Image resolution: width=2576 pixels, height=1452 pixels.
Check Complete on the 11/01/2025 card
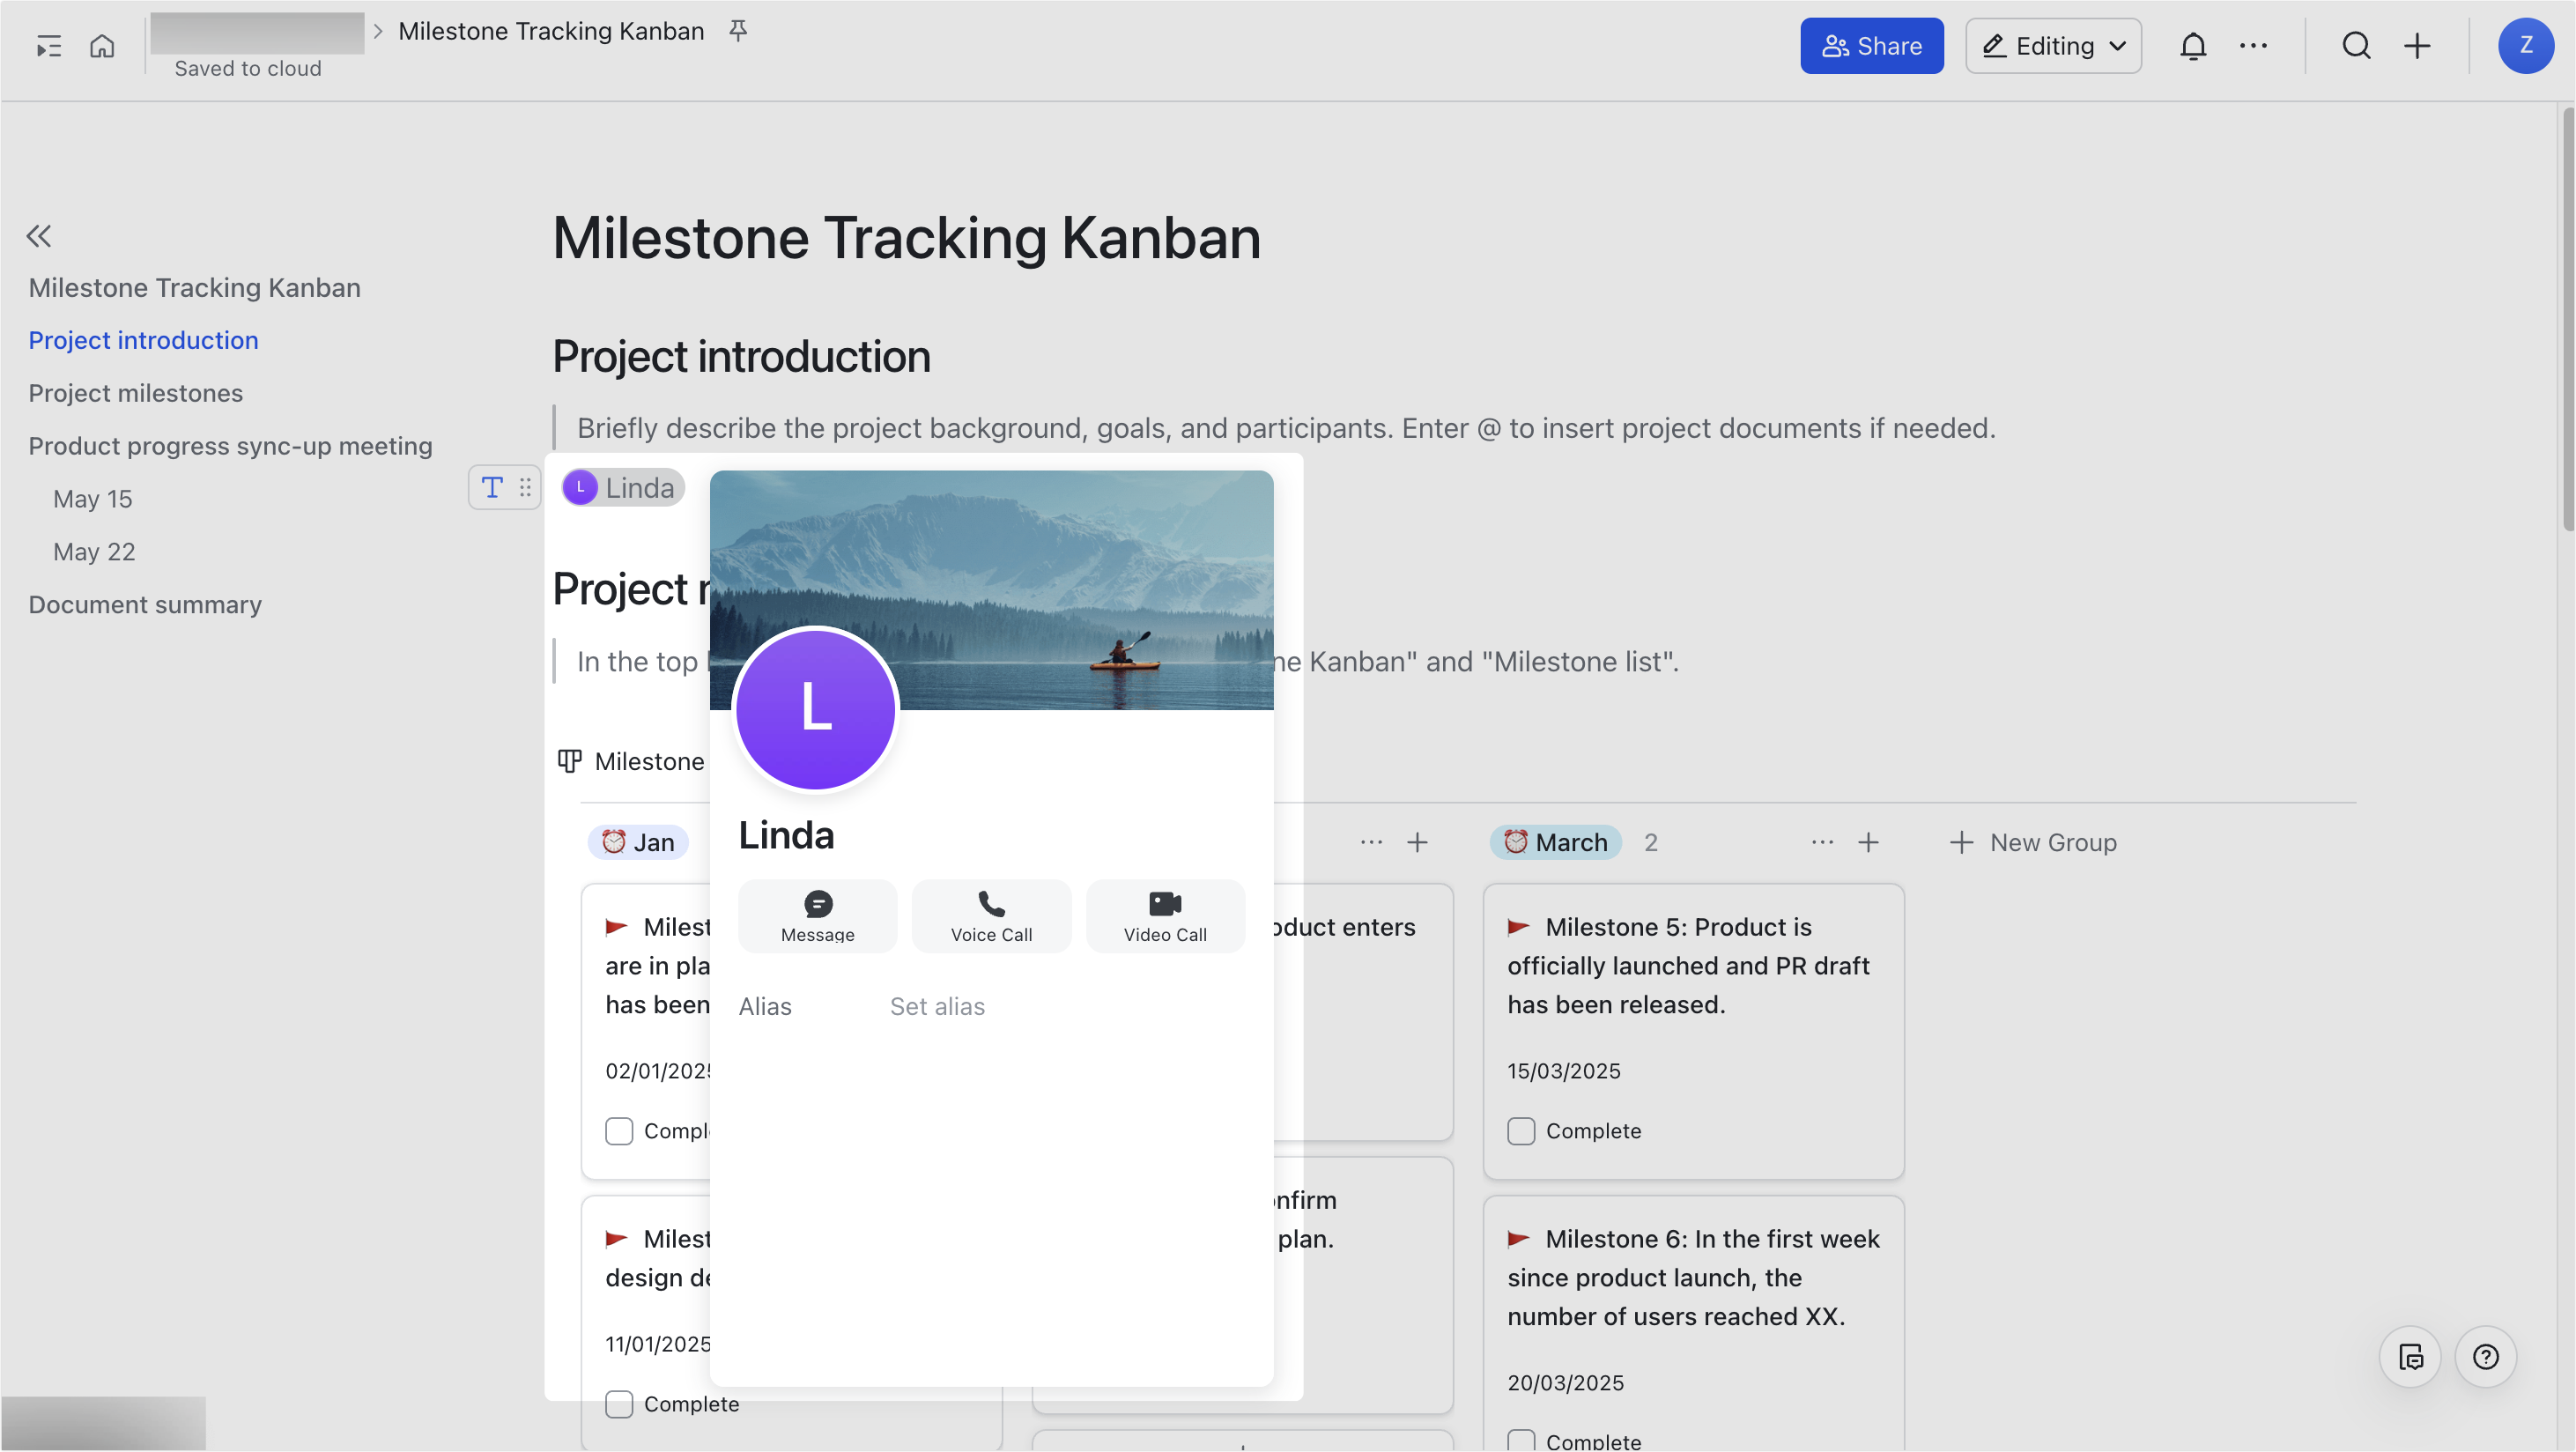tap(619, 1404)
